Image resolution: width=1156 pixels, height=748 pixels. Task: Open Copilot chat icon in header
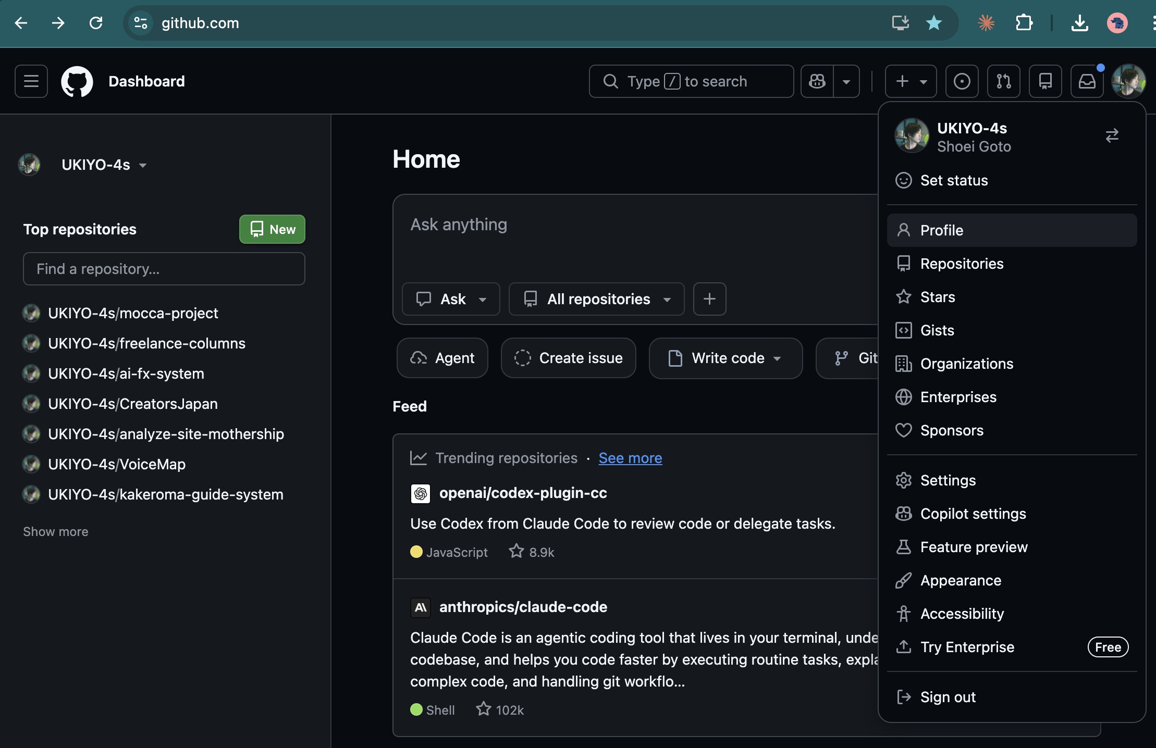coord(817,81)
